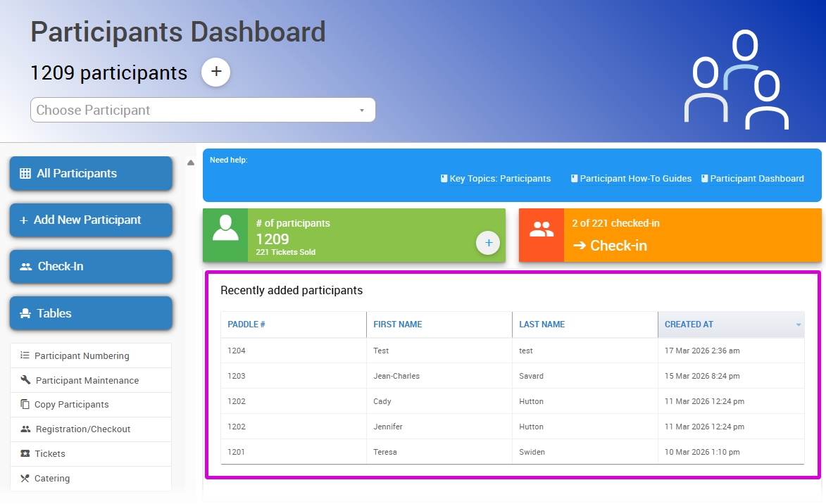The height and width of the screenshot is (504, 826).
Task: Open Key Topics: Participants help link
Action: click(496, 179)
